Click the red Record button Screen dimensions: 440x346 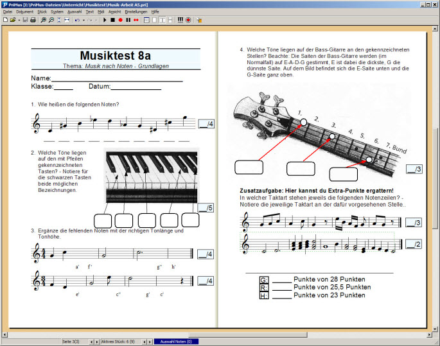(120, 20)
